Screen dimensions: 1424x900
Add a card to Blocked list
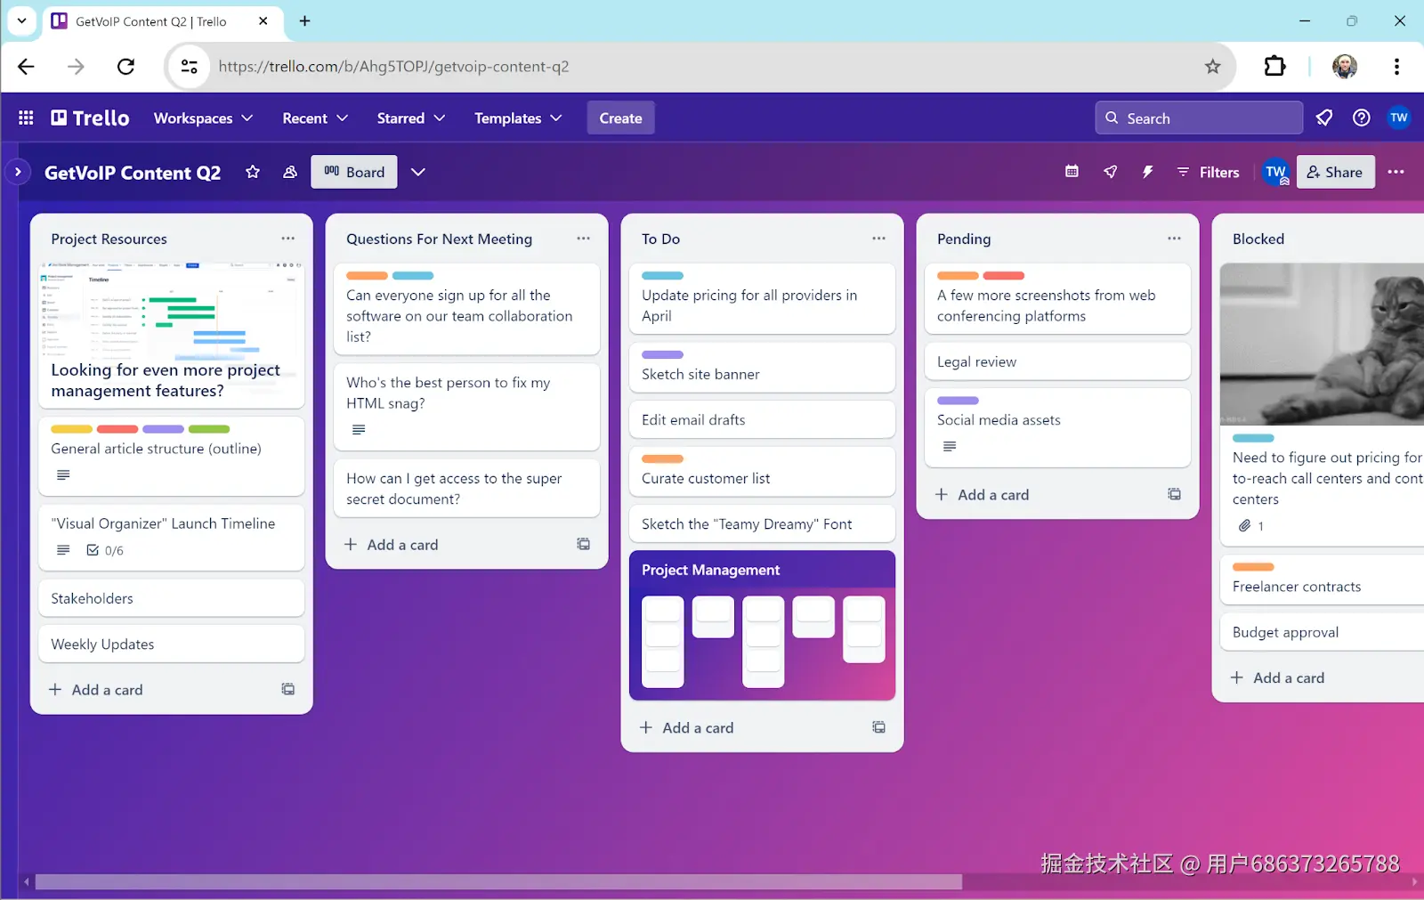coord(1278,678)
